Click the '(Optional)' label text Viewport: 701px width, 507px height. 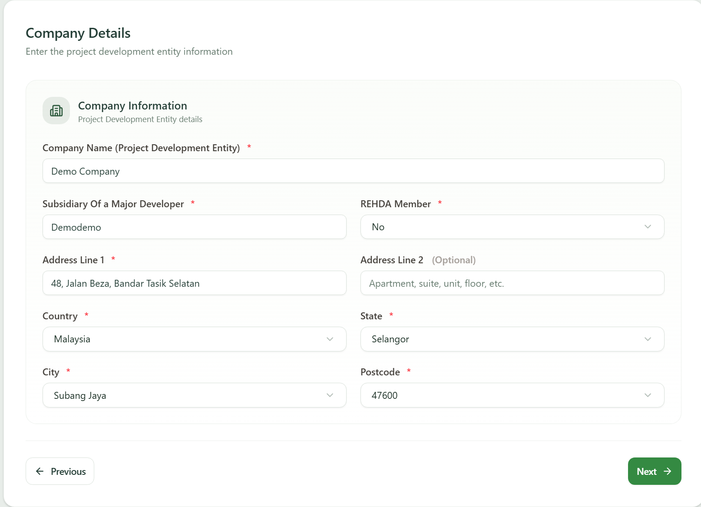click(x=454, y=260)
